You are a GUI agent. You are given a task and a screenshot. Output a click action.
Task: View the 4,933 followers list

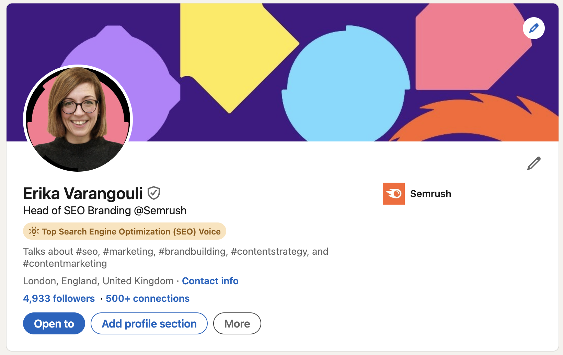[x=59, y=298]
